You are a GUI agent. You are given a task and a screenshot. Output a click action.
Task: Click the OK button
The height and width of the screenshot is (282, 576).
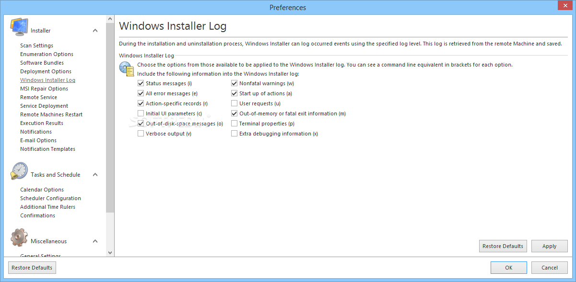(508, 268)
